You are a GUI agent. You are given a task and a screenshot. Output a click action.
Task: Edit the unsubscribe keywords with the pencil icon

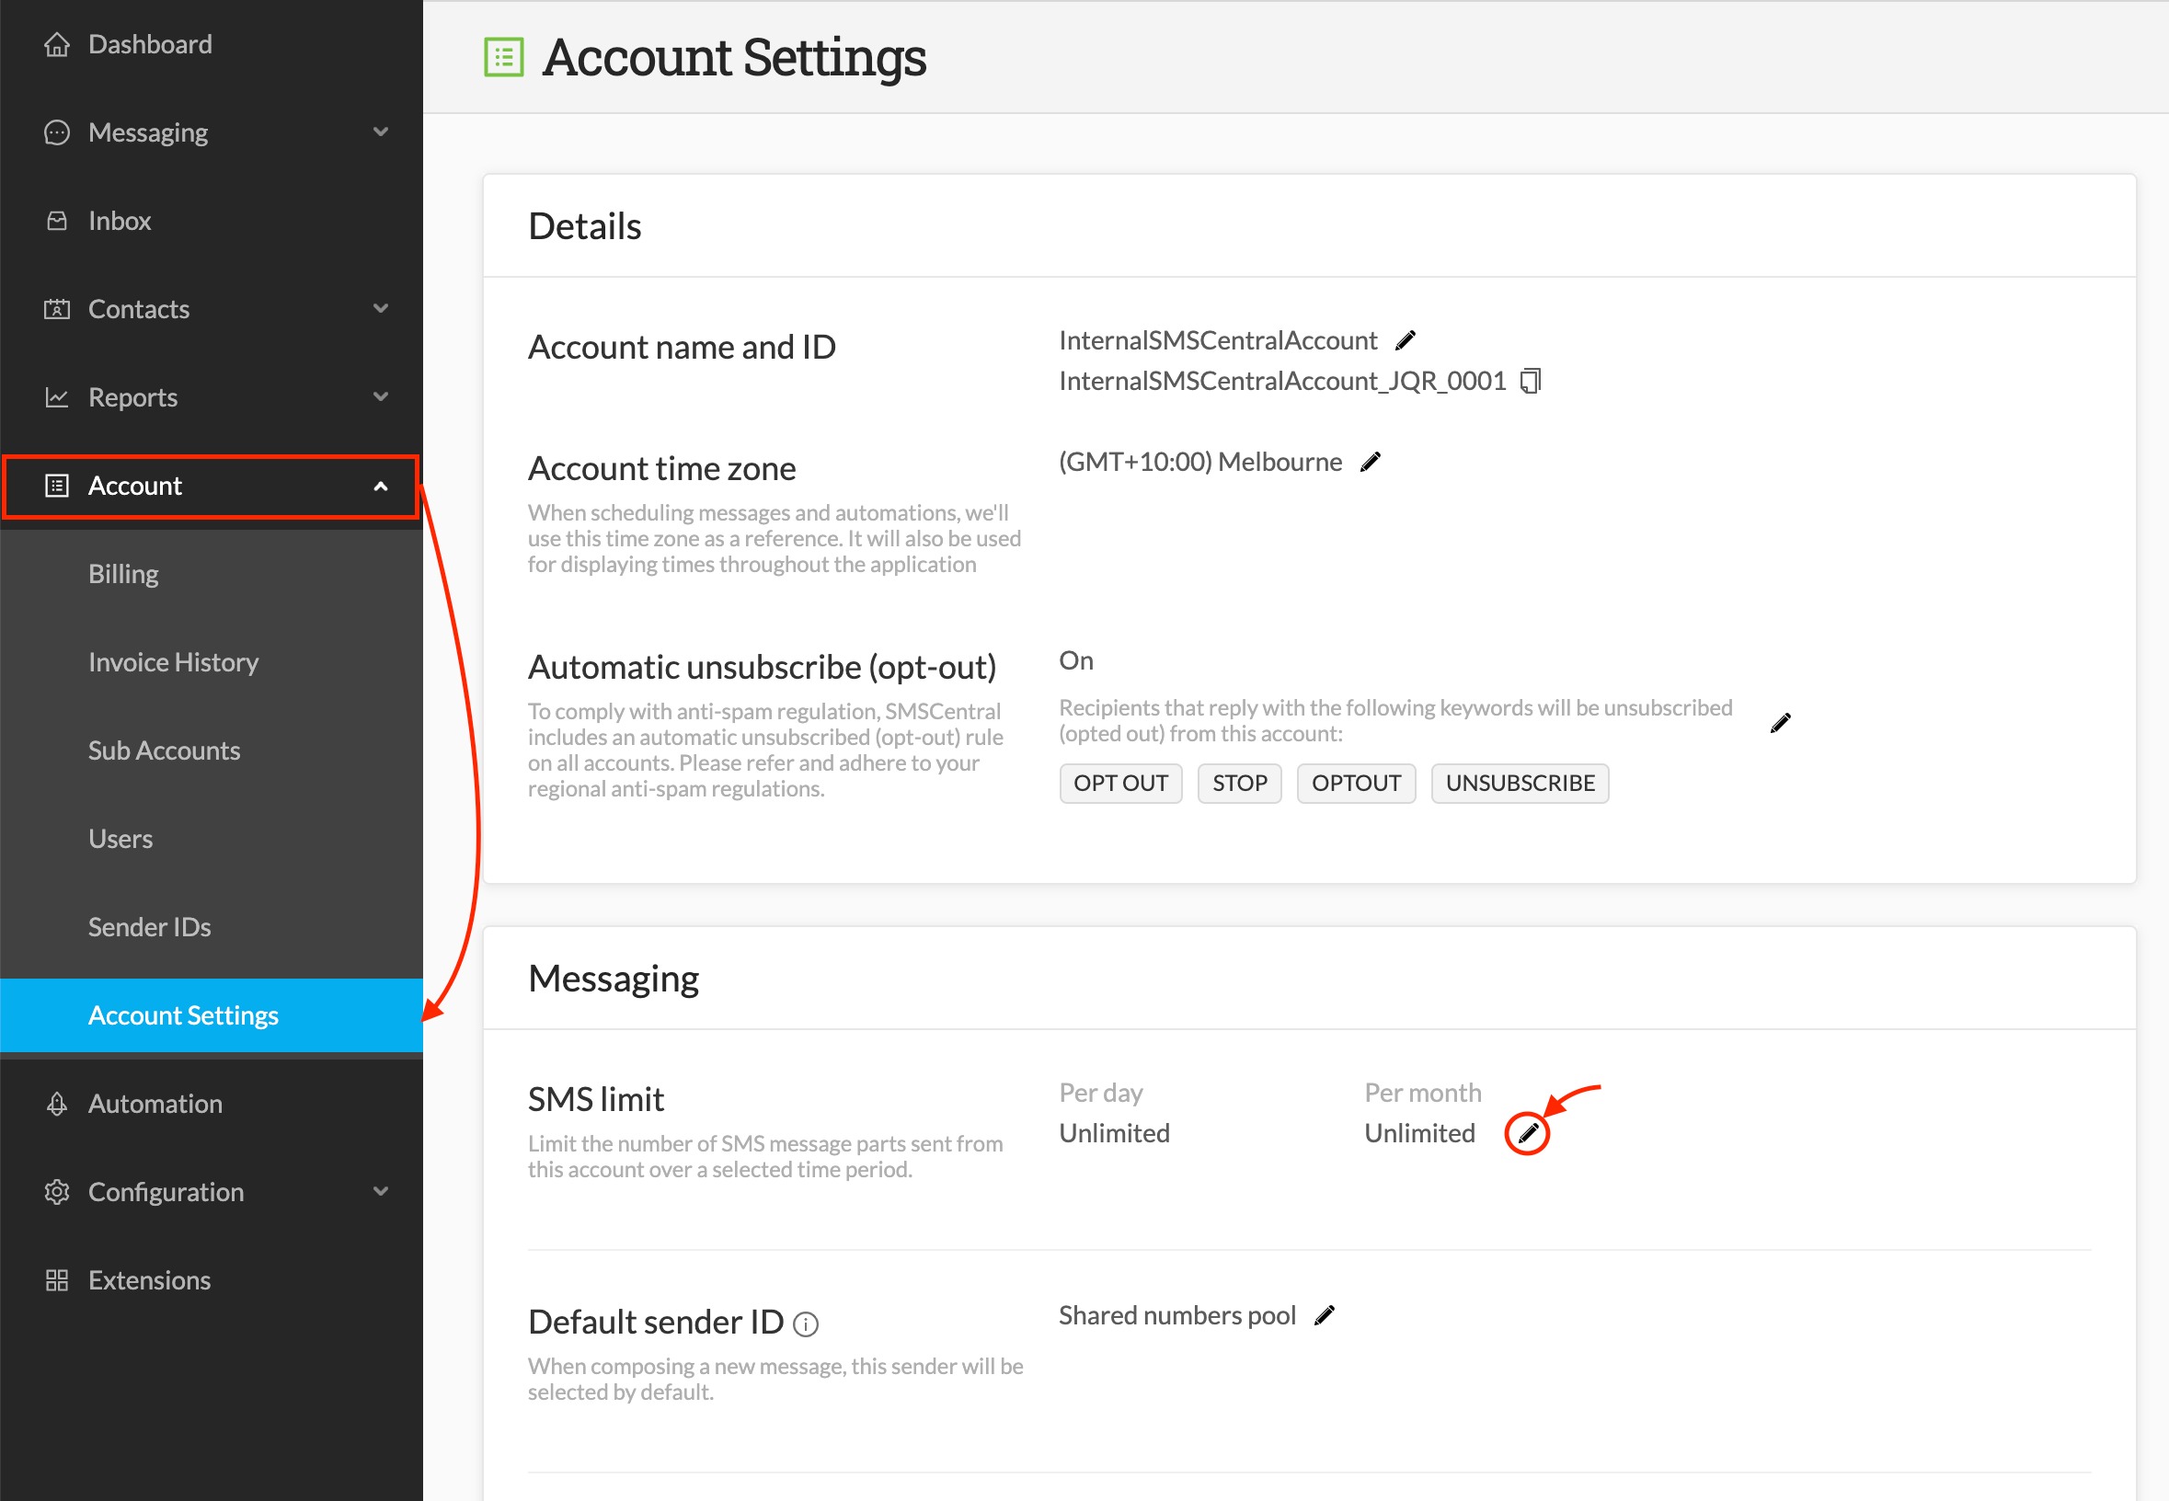point(1780,722)
